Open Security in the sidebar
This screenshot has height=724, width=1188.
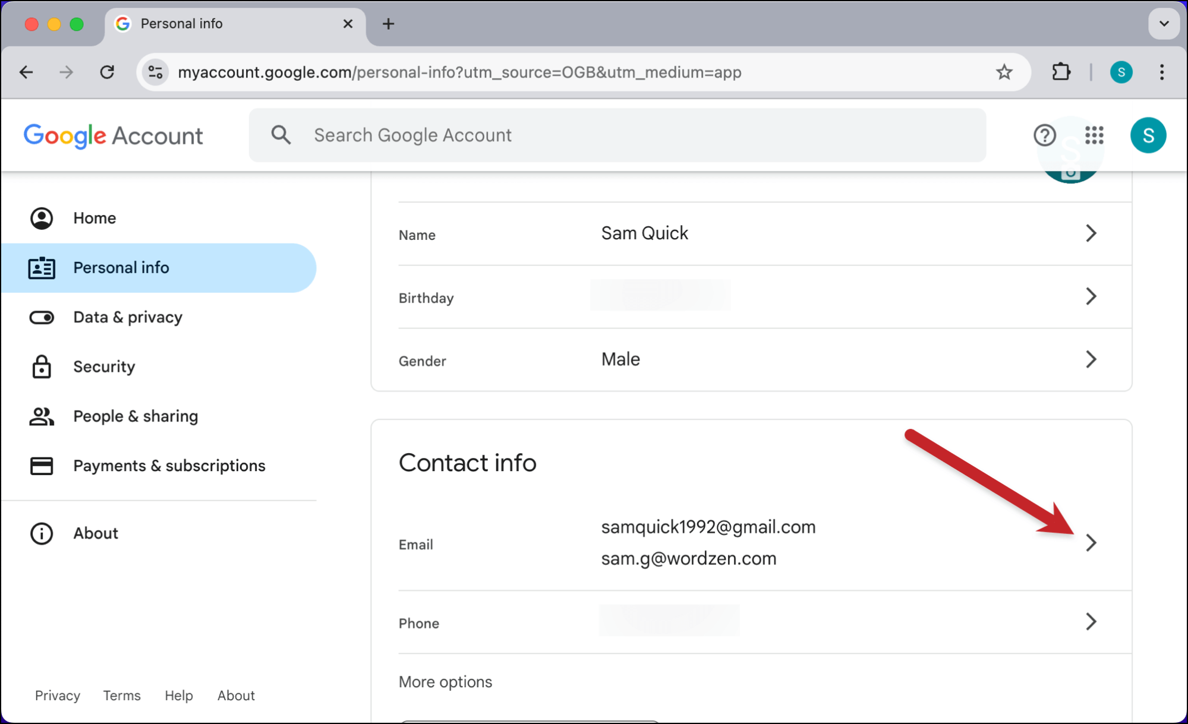[x=159, y=366]
